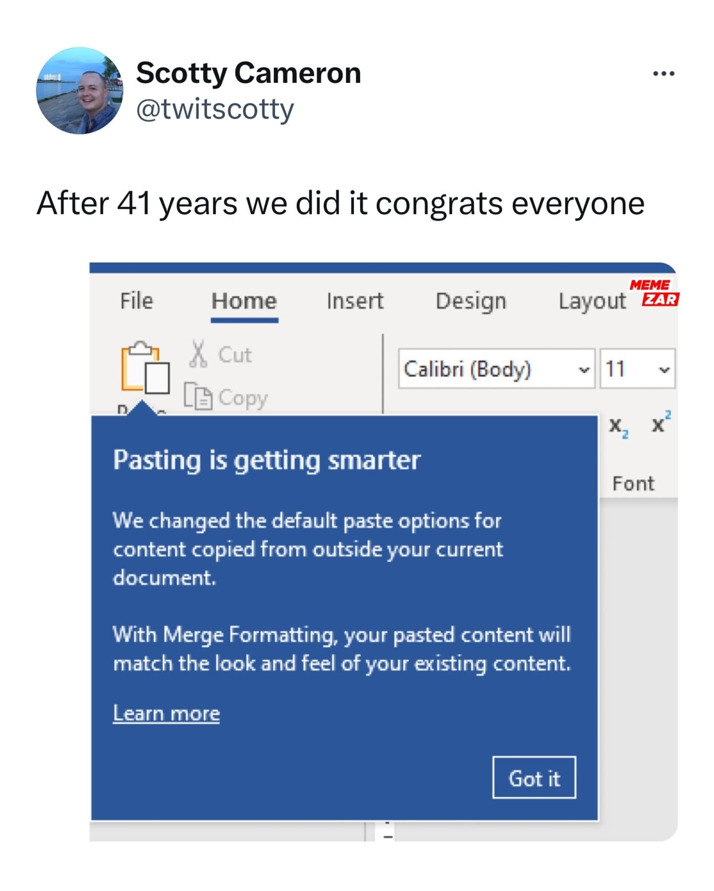Follow the Learn more link
This screenshot has height=891, width=714.
tap(166, 713)
